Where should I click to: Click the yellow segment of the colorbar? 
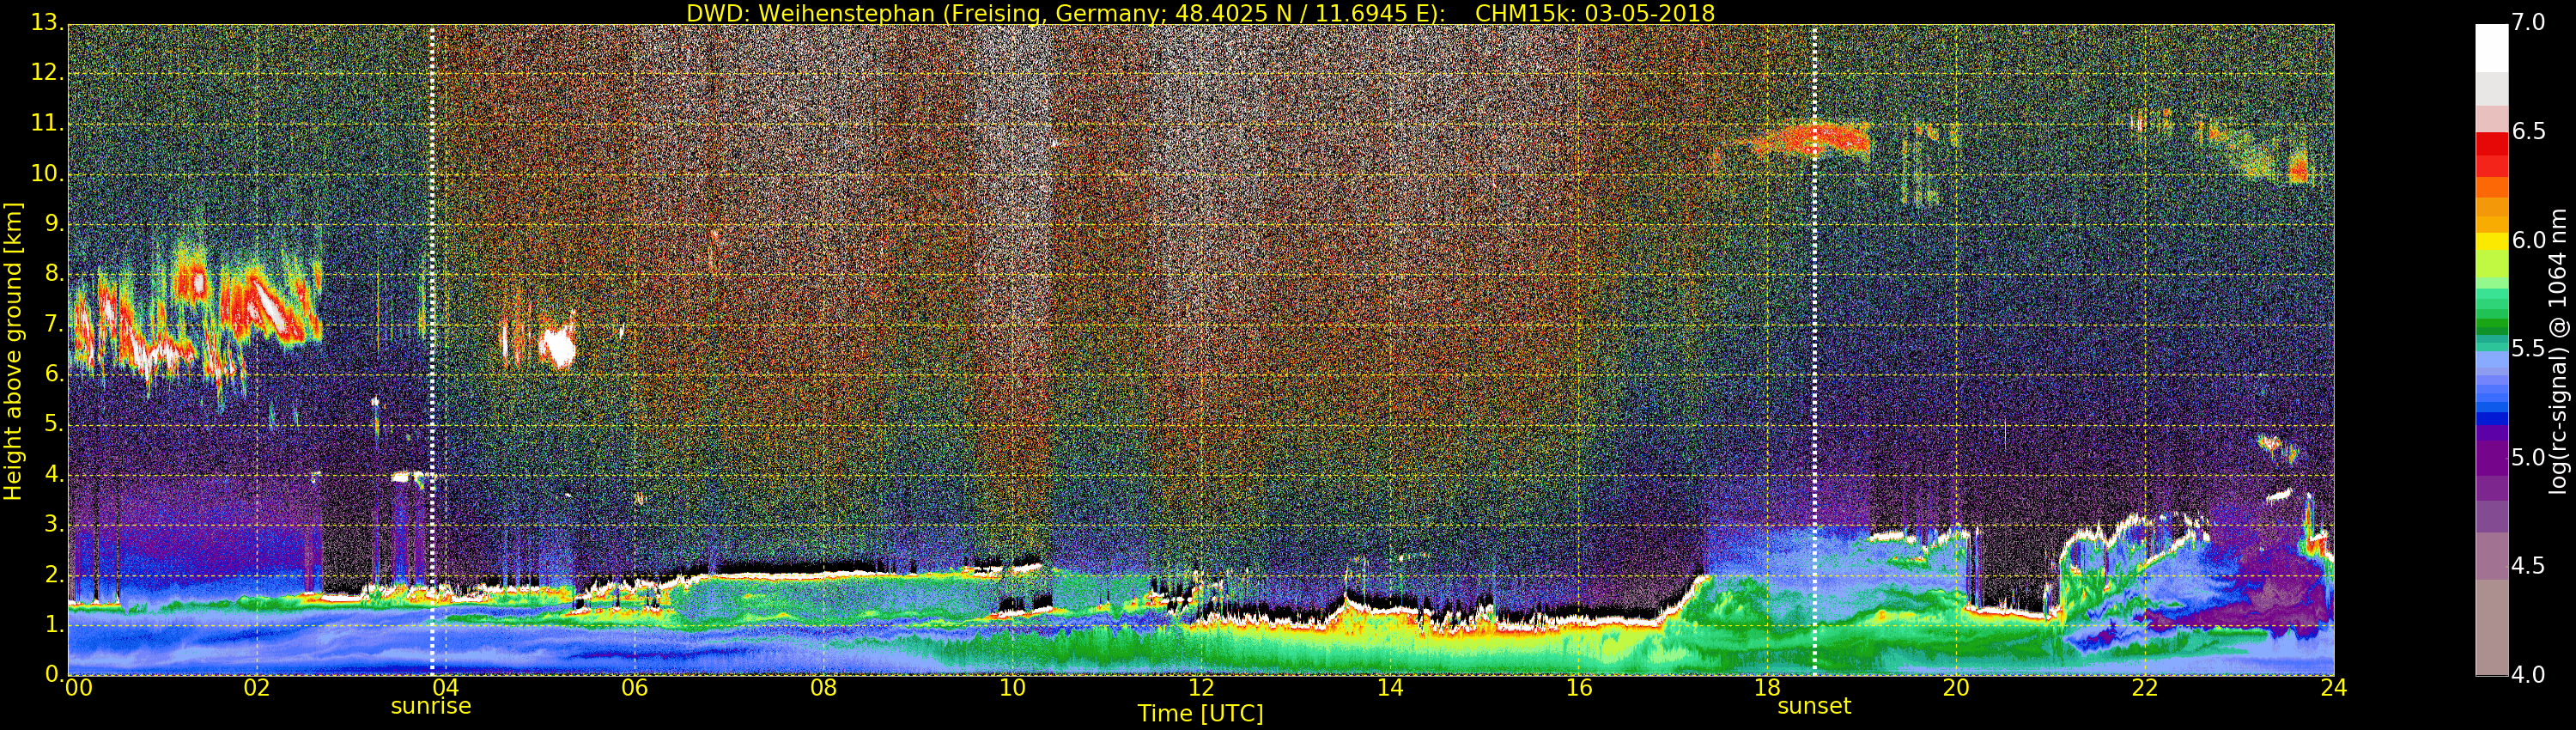(2492, 241)
